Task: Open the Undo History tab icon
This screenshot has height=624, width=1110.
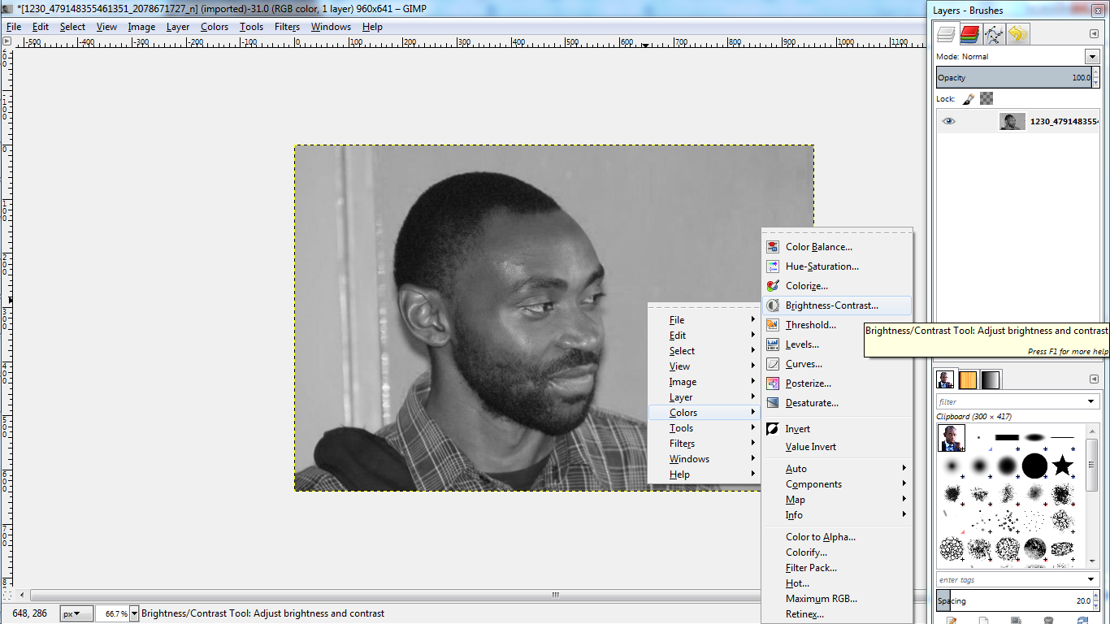Action: [x=1017, y=34]
